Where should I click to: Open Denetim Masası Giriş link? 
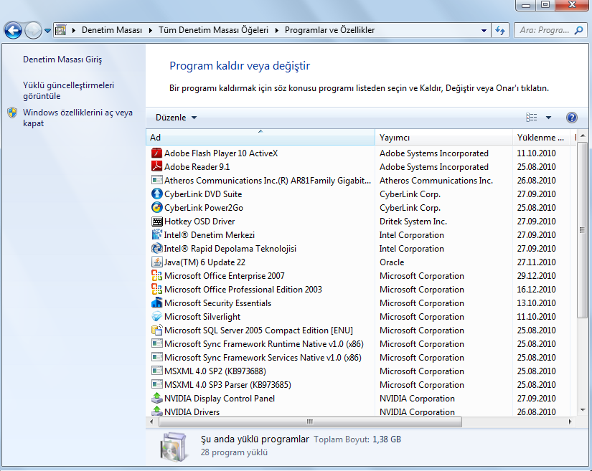coord(62,60)
